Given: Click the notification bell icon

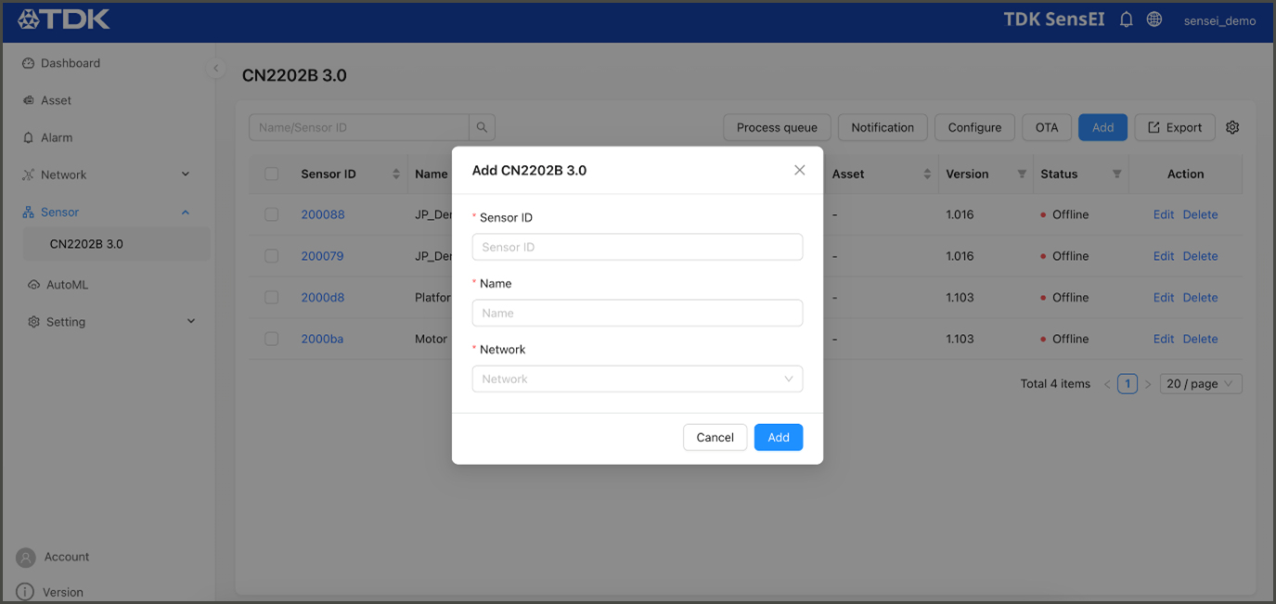Looking at the screenshot, I should [x=1127, y=19].
